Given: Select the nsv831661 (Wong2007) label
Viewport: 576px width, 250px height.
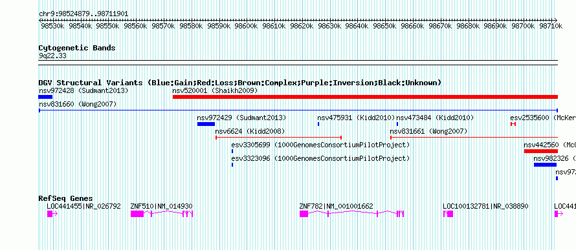Looking at the screenshot, I should tap(428, 131).
